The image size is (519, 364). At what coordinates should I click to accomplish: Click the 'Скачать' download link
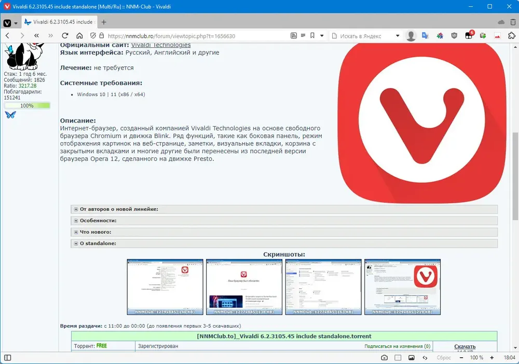tap(465, 346)
